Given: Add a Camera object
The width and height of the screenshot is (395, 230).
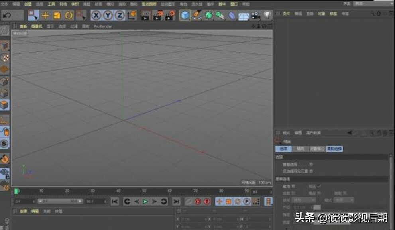Looking at the screenshot, I should point(255,16).
